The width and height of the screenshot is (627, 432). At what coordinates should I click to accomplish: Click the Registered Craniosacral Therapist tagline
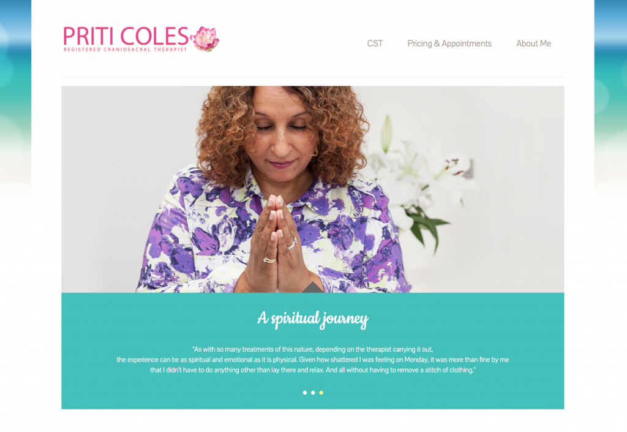click(x=125, y=50)
